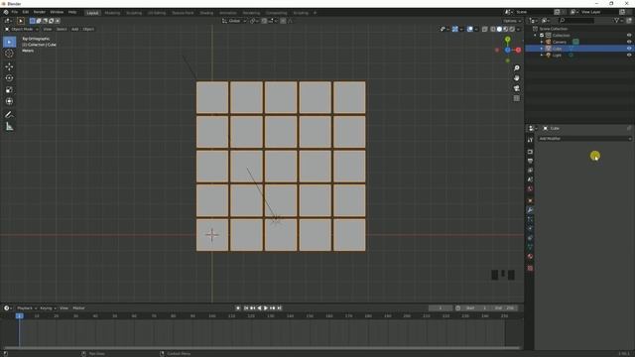635x357 pixels.
Task: Open the Object Mode dropdown
Action: click(22, 29)
